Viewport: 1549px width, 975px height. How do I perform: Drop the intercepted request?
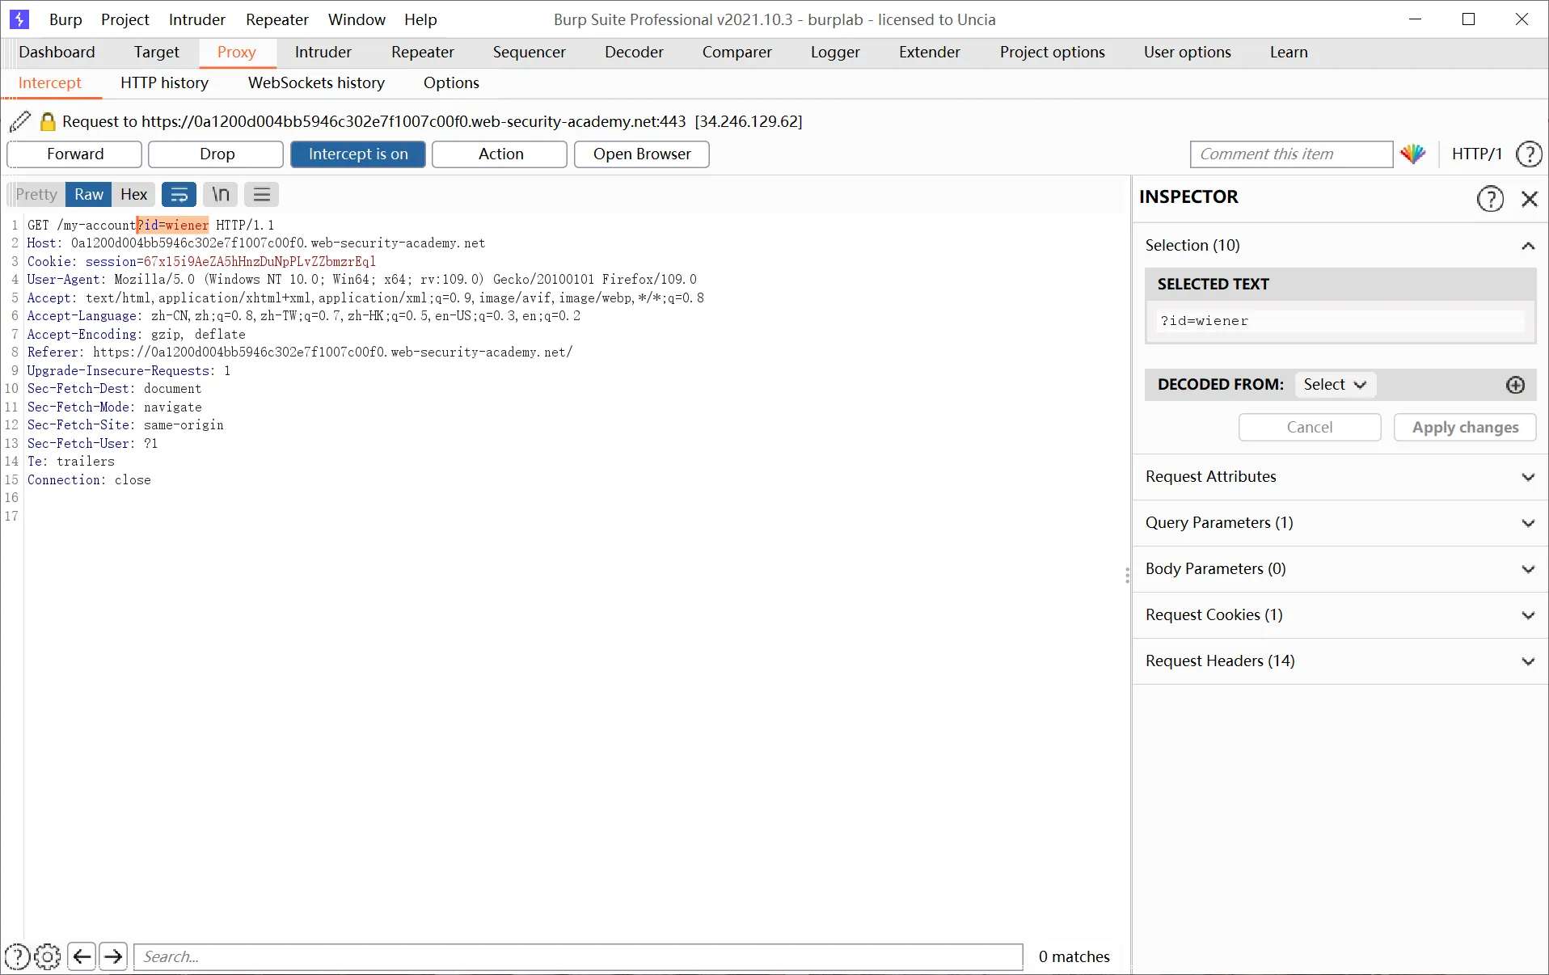tap(217, 154)
